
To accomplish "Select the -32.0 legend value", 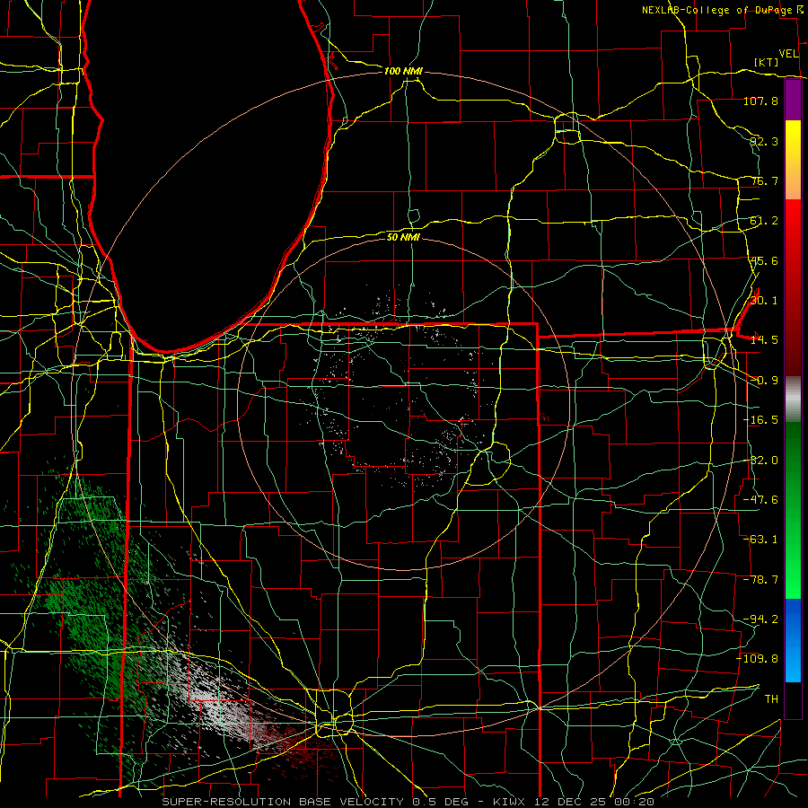I will [x=760, y=461].
